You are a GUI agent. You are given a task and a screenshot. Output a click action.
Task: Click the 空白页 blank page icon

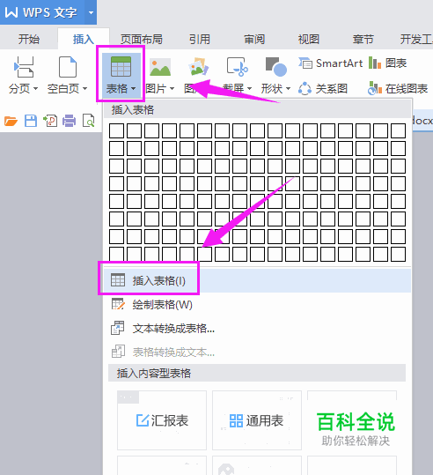[x=68, y=67]
